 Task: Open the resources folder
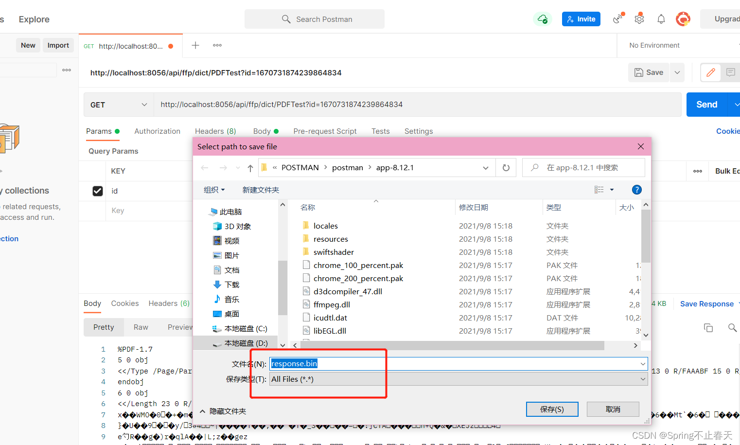(x=331, y=239)
